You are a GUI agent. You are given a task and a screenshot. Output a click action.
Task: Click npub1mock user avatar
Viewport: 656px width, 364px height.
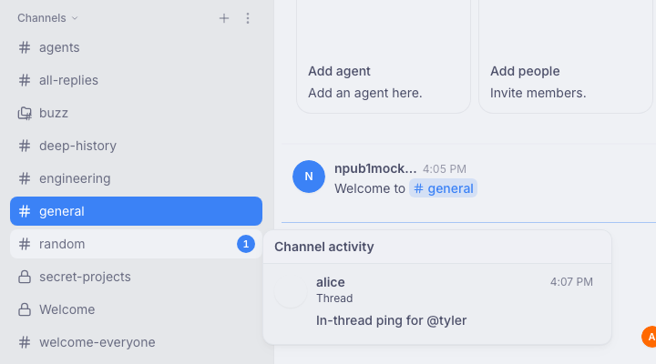pyautogui.click(x=309, y=177)
